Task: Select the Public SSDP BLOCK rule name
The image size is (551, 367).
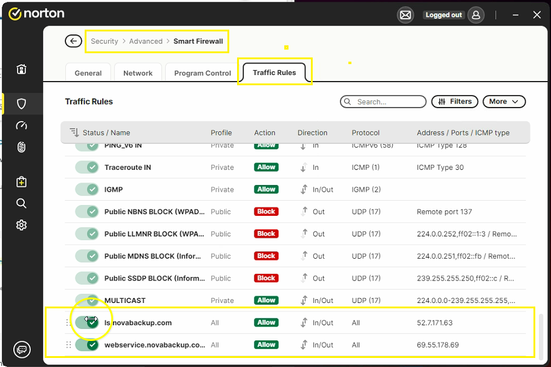Action: [x=155, y=278]
